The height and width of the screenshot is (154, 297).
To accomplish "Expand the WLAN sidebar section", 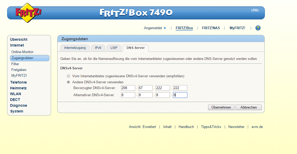I will pyautogui.click(x=16, y=94).
